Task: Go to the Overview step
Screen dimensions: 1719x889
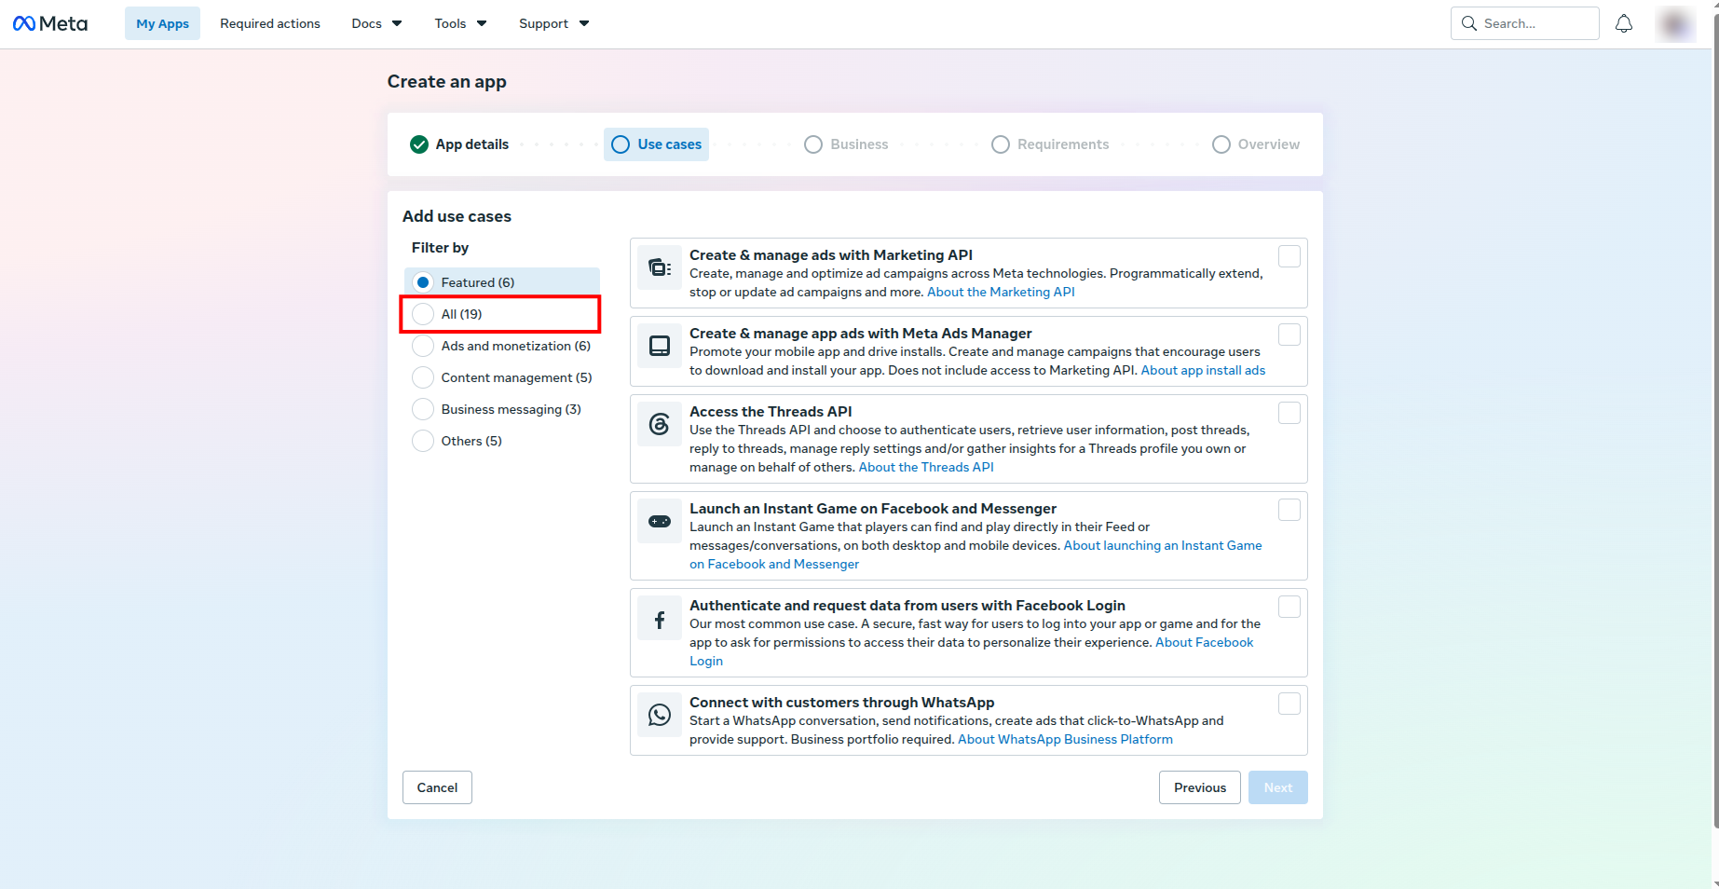Action: 1256,144
